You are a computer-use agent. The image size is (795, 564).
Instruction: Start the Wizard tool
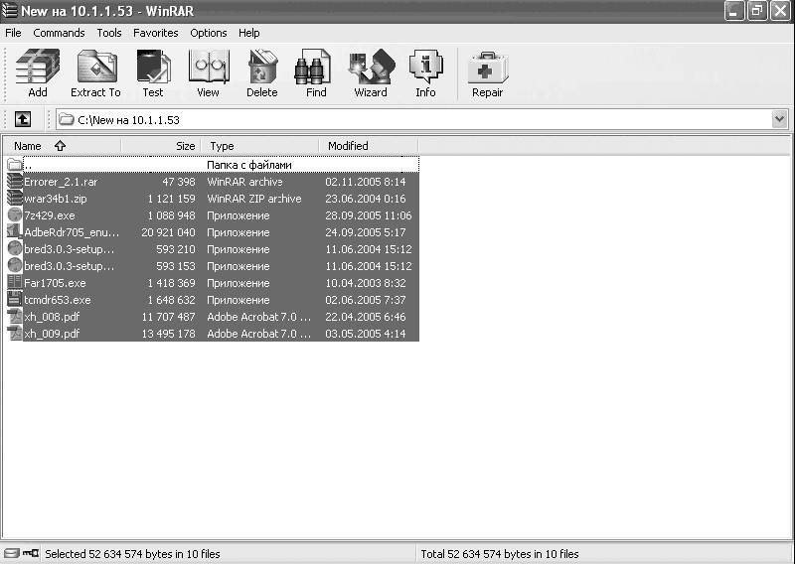point(371,73)
